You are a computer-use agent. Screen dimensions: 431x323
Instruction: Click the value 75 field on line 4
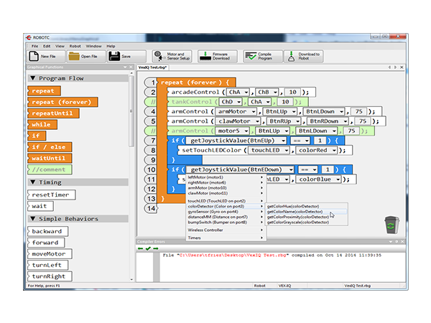pyautogui.click(x=358, y=112)
